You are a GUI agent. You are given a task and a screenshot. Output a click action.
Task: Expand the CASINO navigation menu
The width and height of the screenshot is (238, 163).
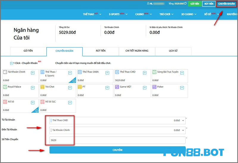[x=143, y=14]
